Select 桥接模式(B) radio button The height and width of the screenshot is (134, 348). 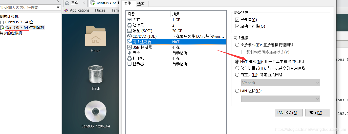(237, 45)
